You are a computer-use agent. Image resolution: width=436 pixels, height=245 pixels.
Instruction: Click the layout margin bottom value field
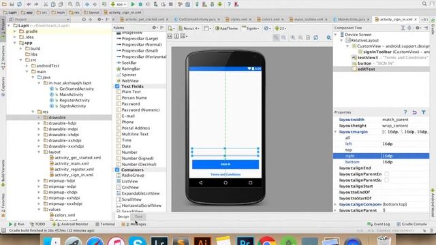coord(405,162)
